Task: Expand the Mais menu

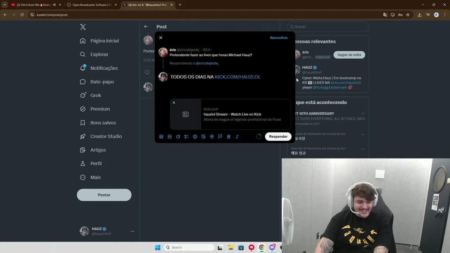Action: [x=91, y=177]
